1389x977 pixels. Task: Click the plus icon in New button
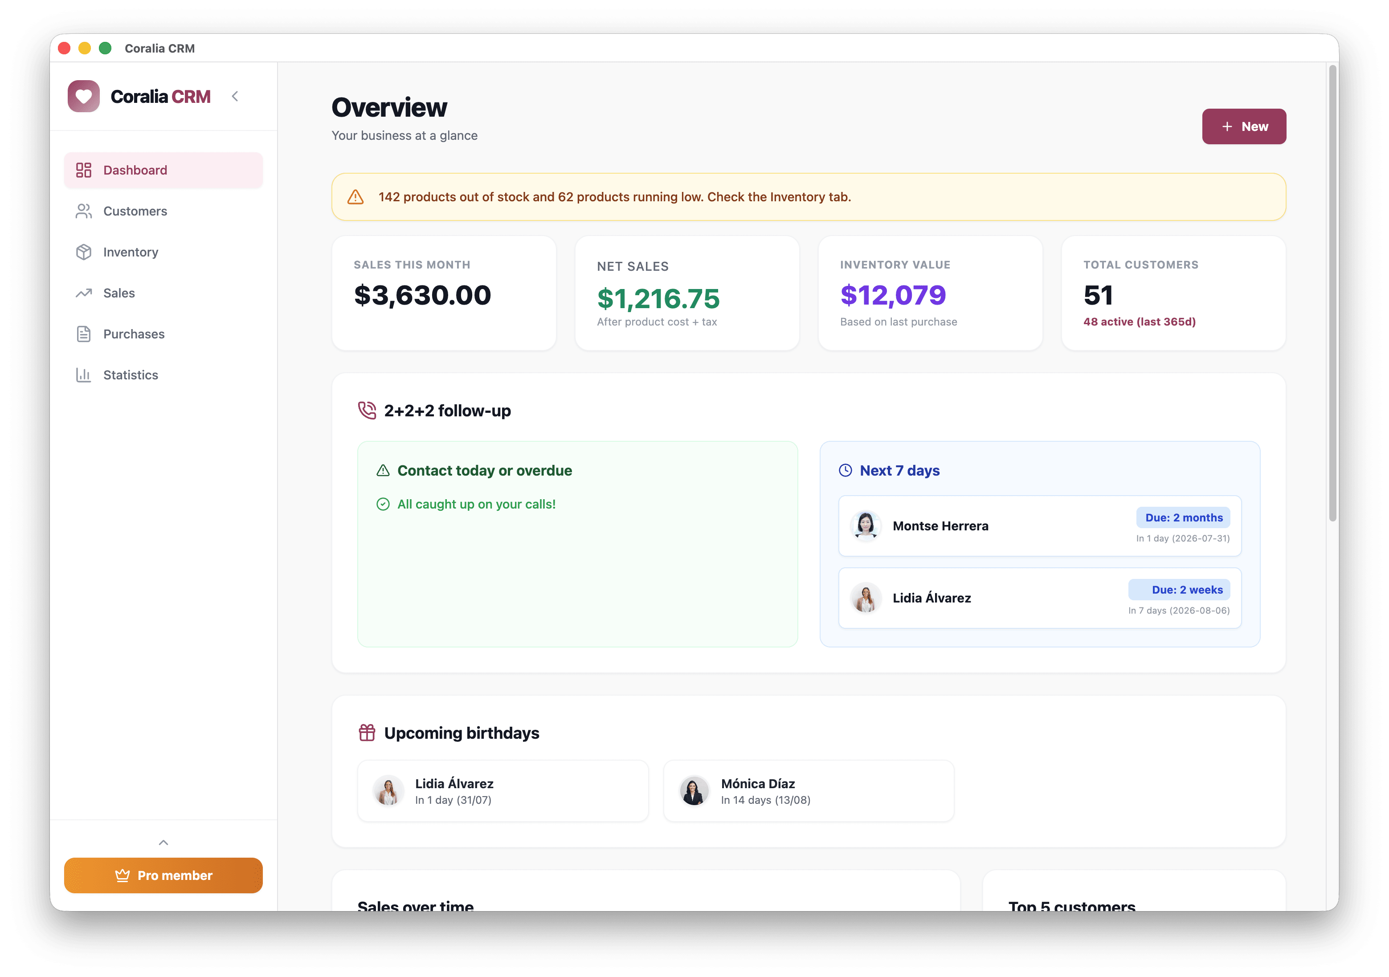1227,126
